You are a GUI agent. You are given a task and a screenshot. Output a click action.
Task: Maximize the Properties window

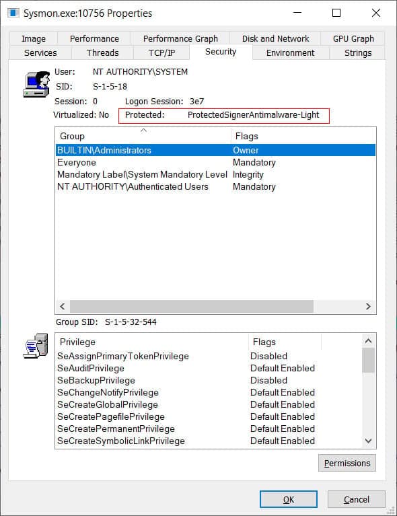pyautogui.click(x=336, y=13)
